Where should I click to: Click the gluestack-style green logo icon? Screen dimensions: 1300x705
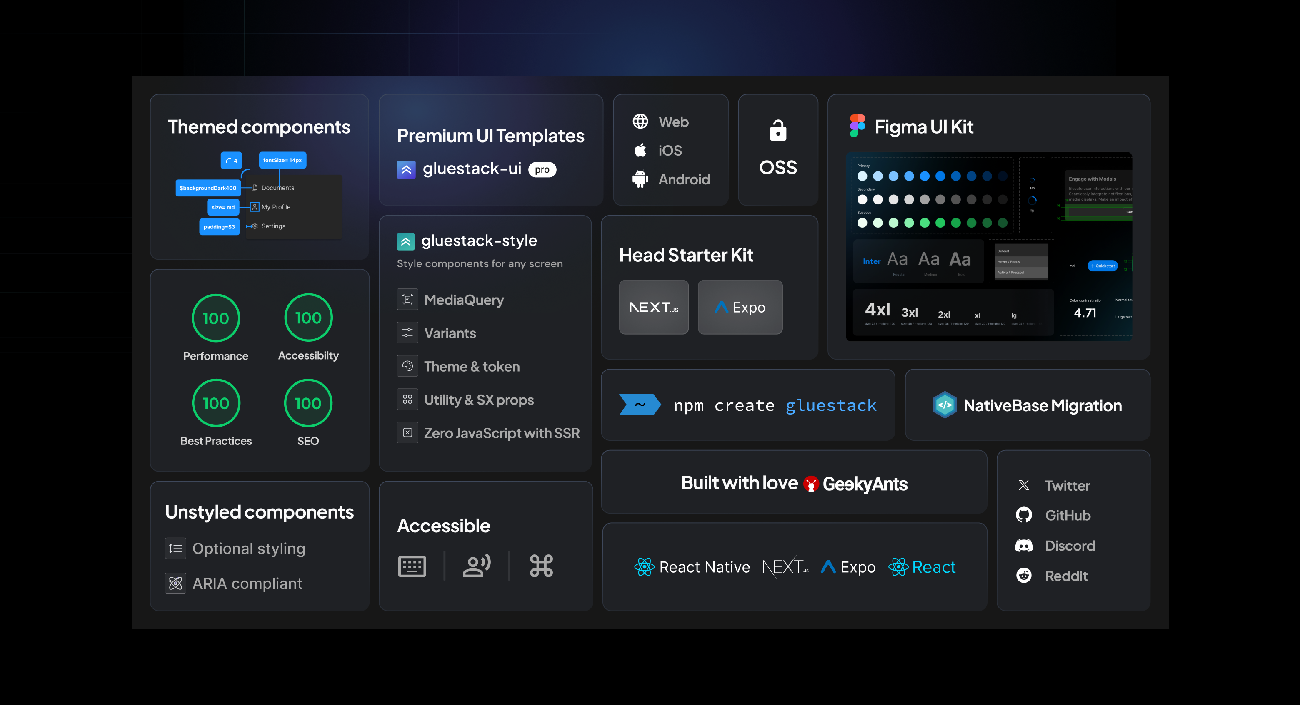(406, 242)
